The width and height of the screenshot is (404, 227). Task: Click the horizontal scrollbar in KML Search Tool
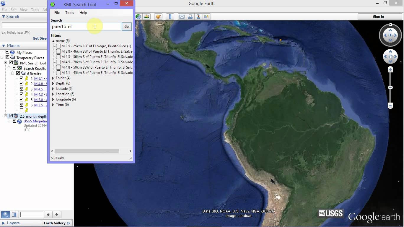(87, 151)
